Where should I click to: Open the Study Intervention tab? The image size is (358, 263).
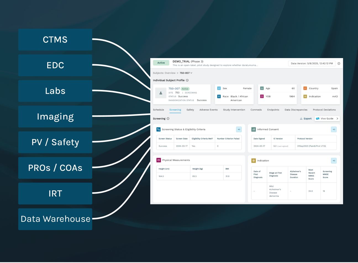point(234,110)
